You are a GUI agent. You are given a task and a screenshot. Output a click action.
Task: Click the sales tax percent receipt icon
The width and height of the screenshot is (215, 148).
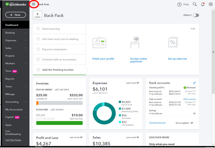coord(173,42)
